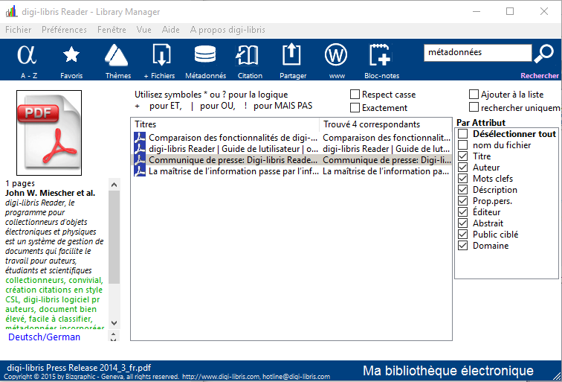Select La maîtrise de l'information title

tap(233, 171)
